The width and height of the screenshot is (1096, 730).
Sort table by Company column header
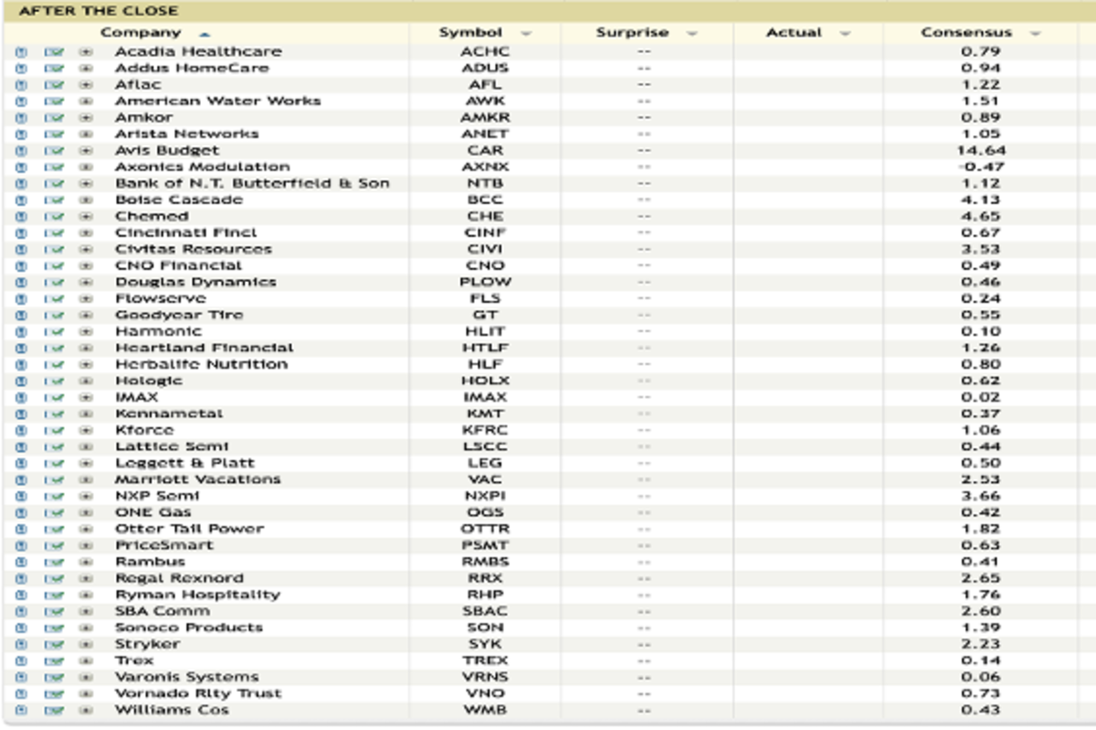tap(153, 33)
